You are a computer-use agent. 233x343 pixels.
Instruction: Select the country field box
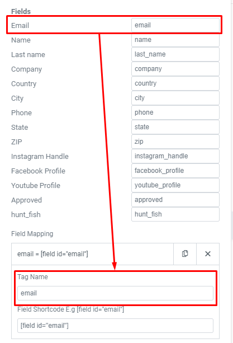[x=175, y=83]
